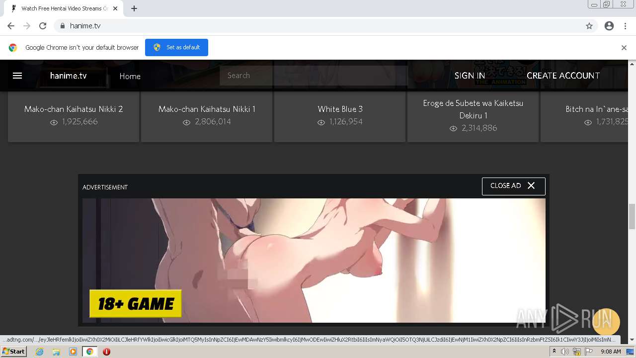Click the volume speaker tray icon

click(x=565, y=352)
